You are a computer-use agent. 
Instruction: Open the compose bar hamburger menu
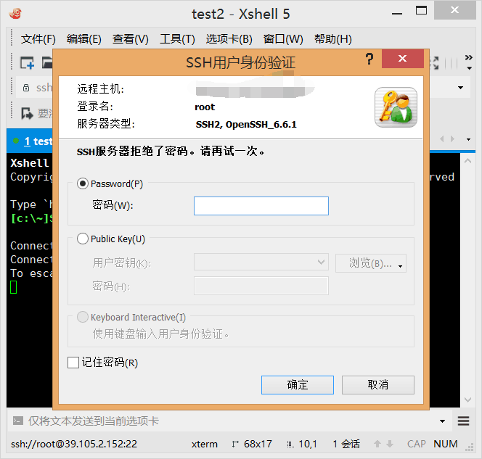pos(463,421)
